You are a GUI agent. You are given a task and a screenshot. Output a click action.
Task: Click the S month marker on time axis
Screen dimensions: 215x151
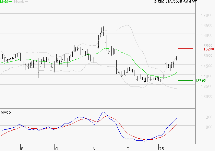(22, 149)
